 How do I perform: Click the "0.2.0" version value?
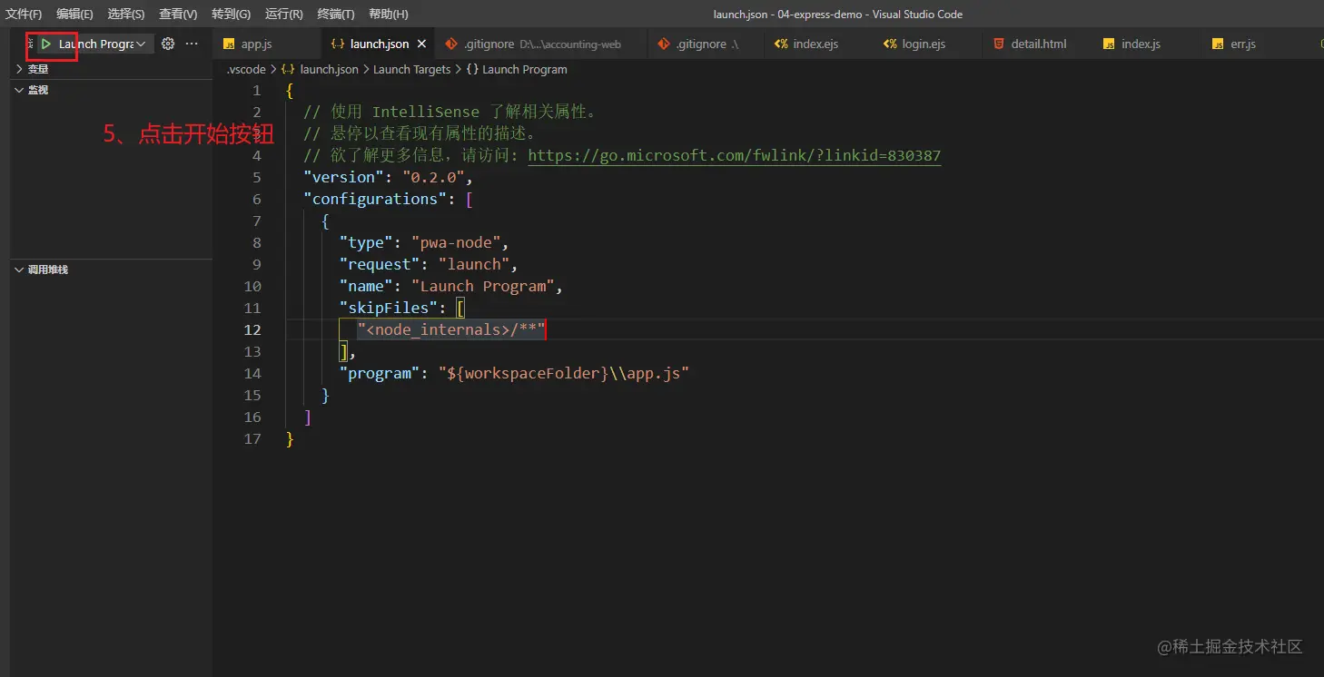click(x=433, y=177)
